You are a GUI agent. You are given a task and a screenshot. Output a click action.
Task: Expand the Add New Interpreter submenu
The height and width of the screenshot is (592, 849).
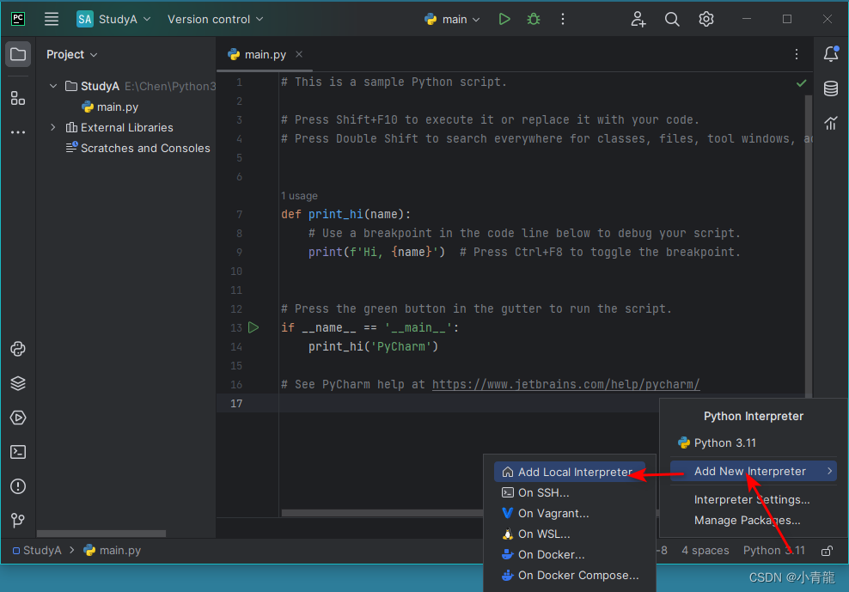(x=753, y=471)
